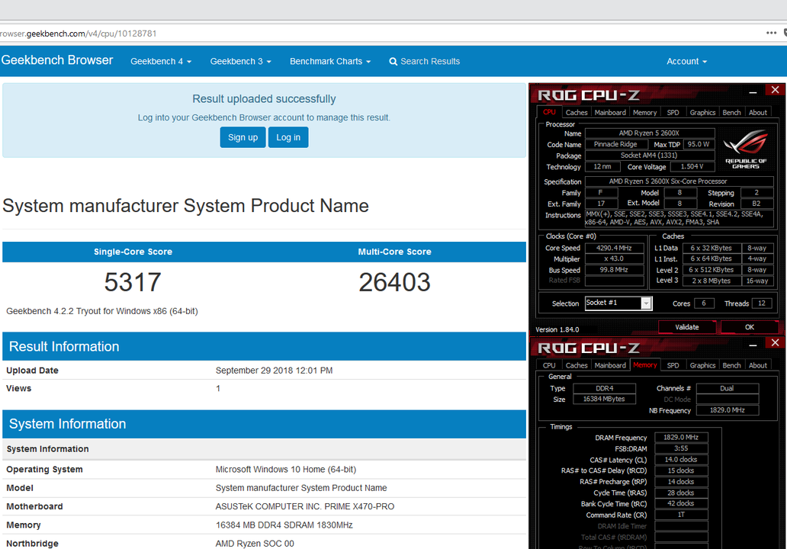
Task: Click the single-core score 5317
Action: coord(133,283)
